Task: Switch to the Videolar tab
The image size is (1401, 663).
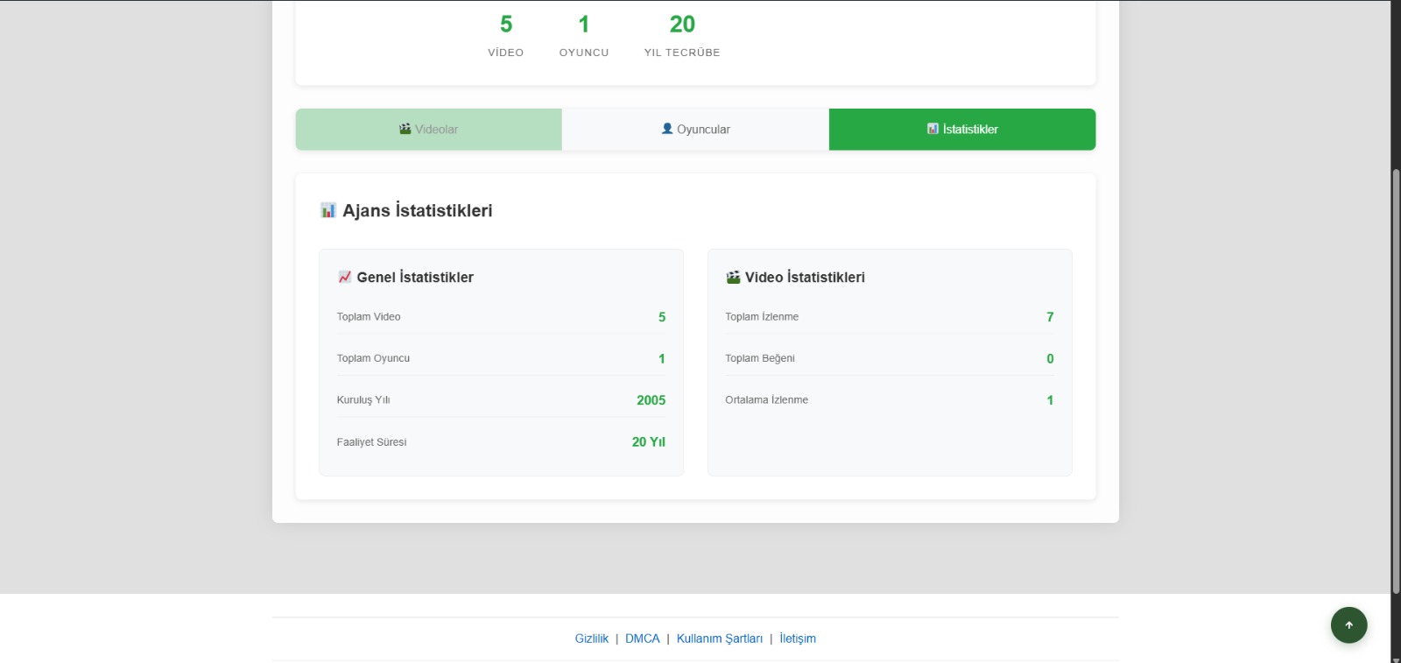Action: pyautogui.click(x=428, y=130)
